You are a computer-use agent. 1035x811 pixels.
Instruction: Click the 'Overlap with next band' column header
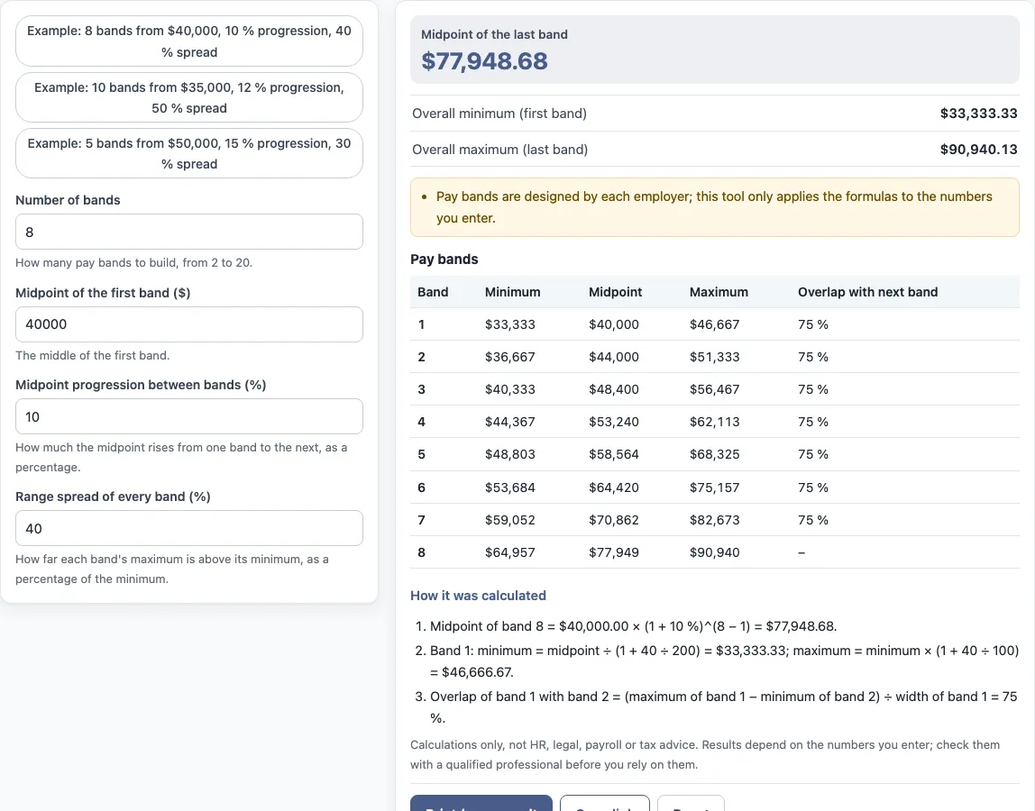tap(867, 292)
